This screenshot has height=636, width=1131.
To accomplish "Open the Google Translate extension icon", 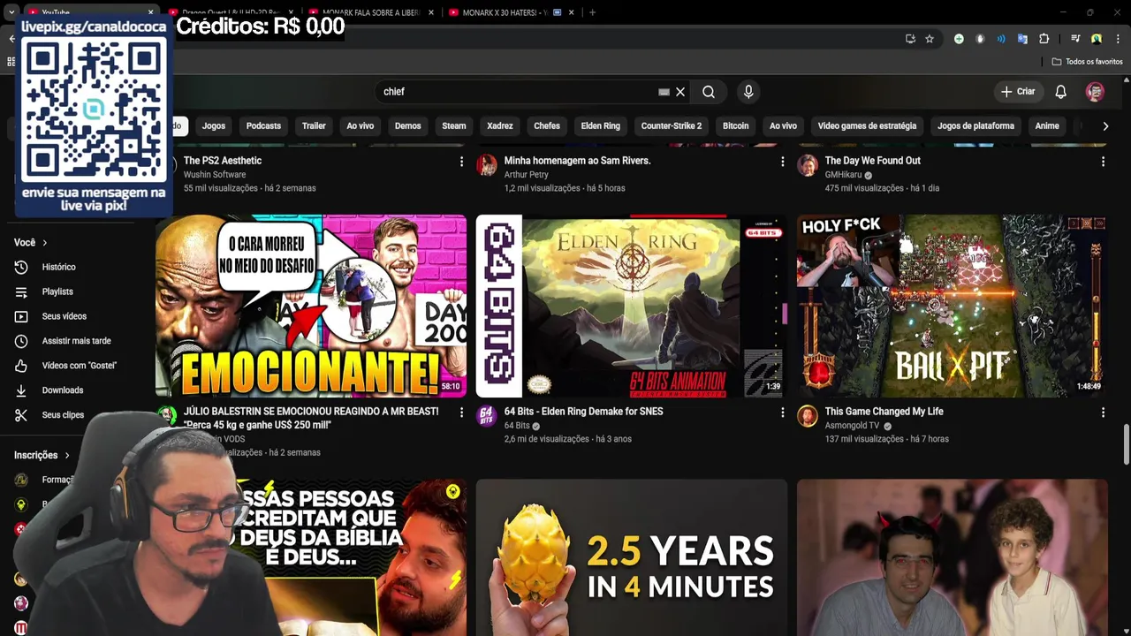I will point(1022,39).
